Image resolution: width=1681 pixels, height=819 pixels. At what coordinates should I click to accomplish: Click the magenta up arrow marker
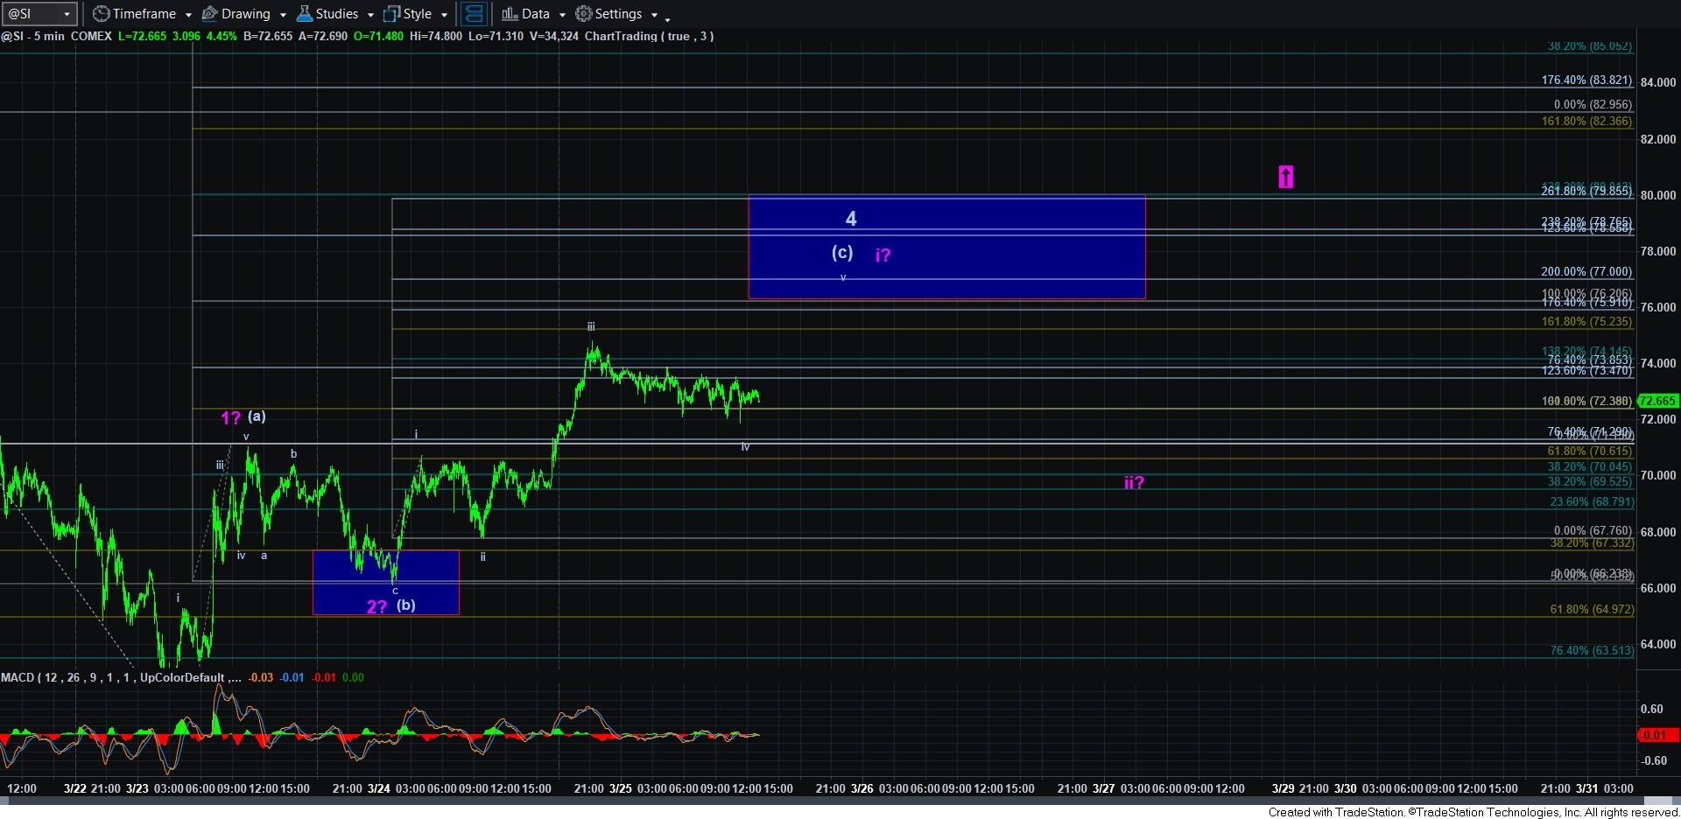pos(1285,177)
